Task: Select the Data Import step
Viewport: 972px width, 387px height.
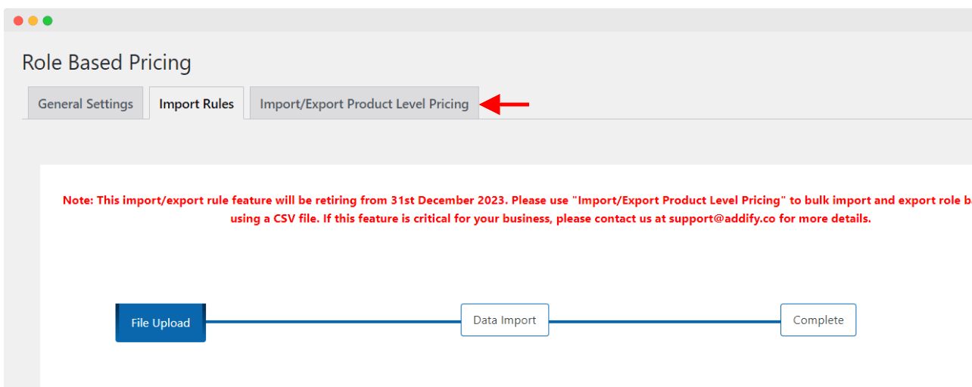Action: pos(505,320)
